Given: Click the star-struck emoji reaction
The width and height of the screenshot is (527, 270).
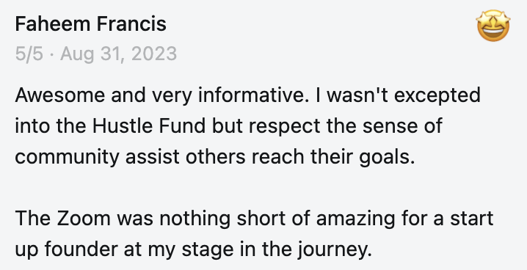Looking at the screenshot, I should click(x=493, y=26).
